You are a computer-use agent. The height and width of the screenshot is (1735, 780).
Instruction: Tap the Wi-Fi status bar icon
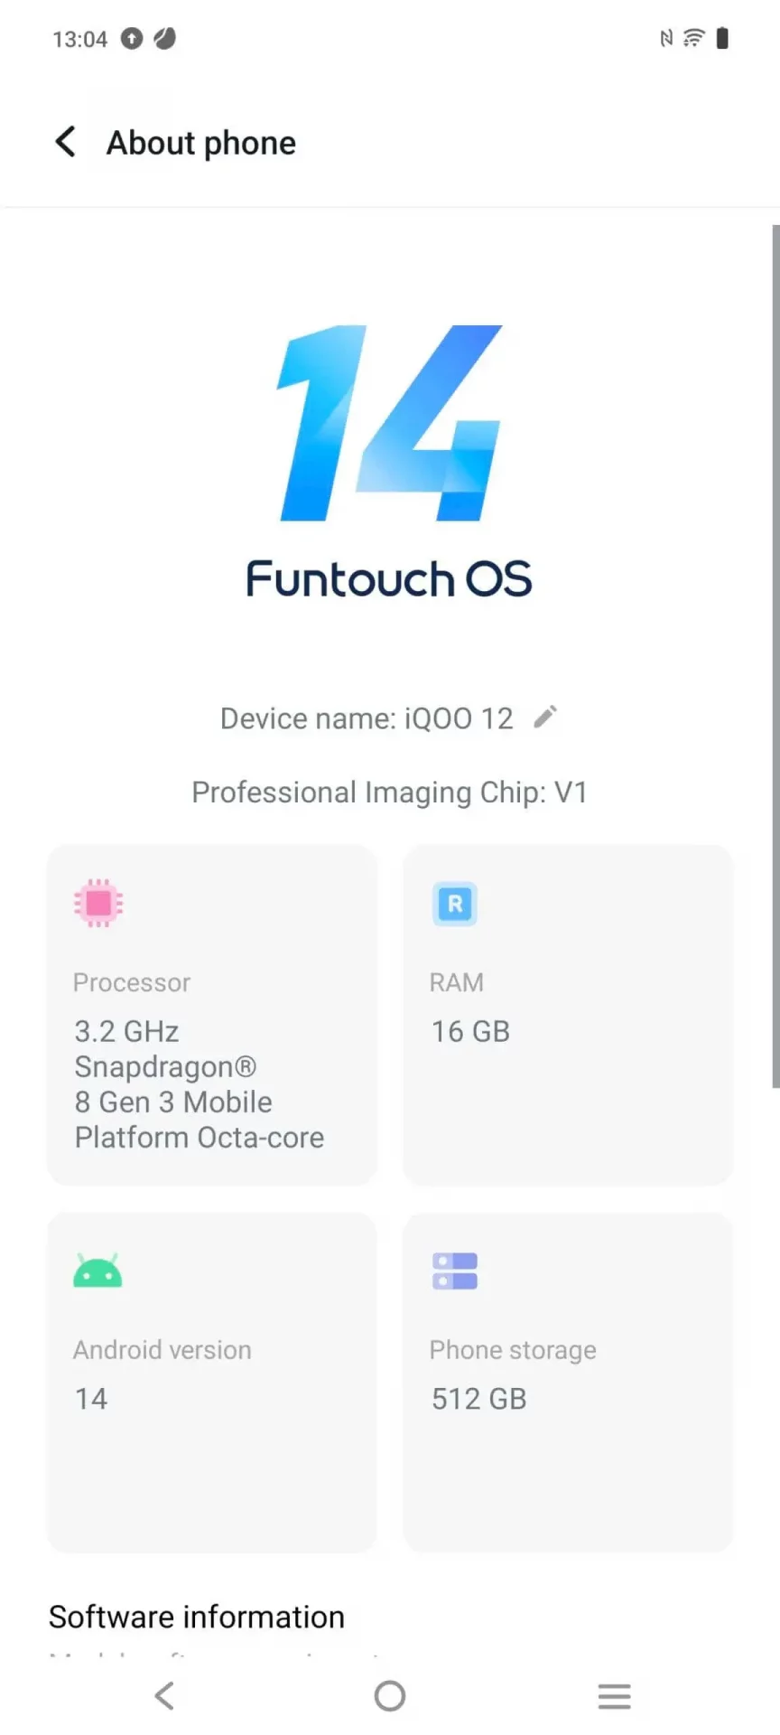coord(693,38)
